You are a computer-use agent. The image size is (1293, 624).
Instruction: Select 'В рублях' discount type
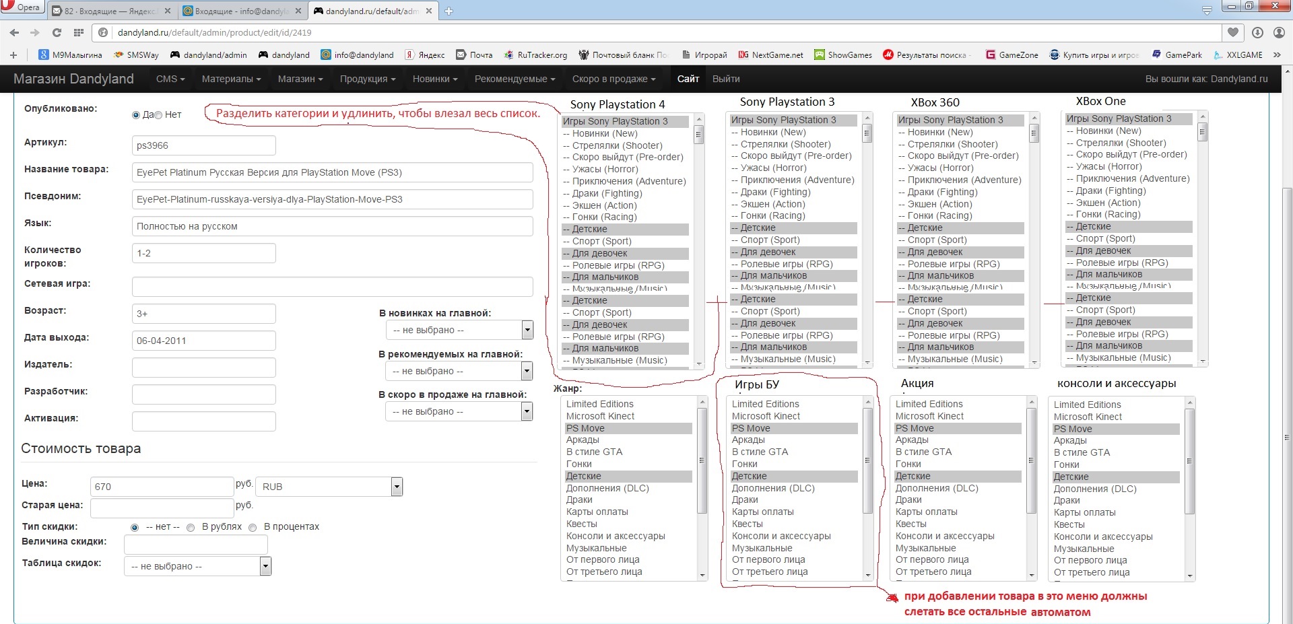(x=191, y=528)
